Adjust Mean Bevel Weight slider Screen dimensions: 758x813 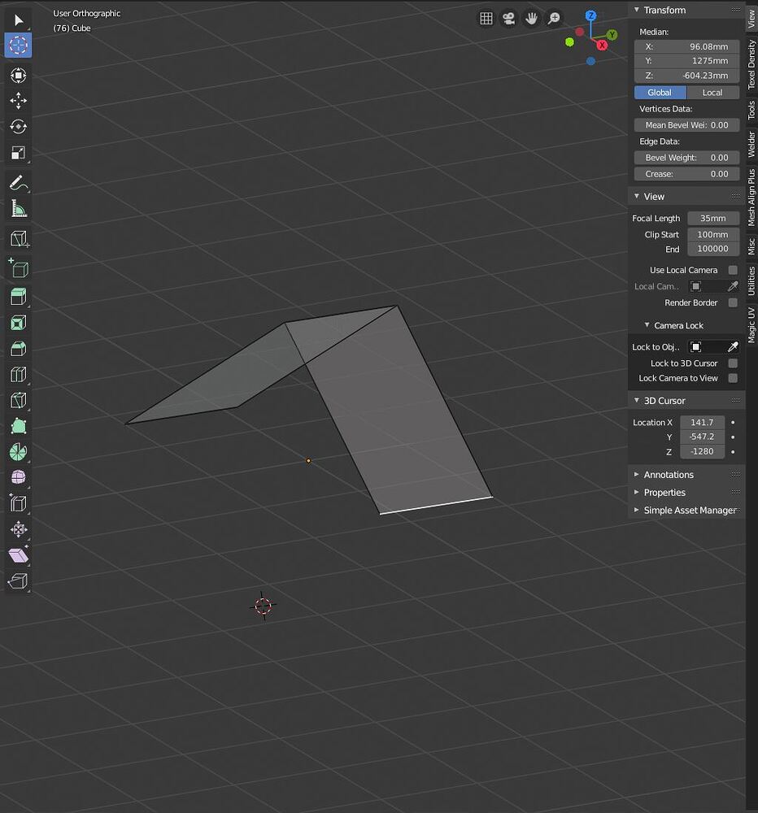(686, 125)
